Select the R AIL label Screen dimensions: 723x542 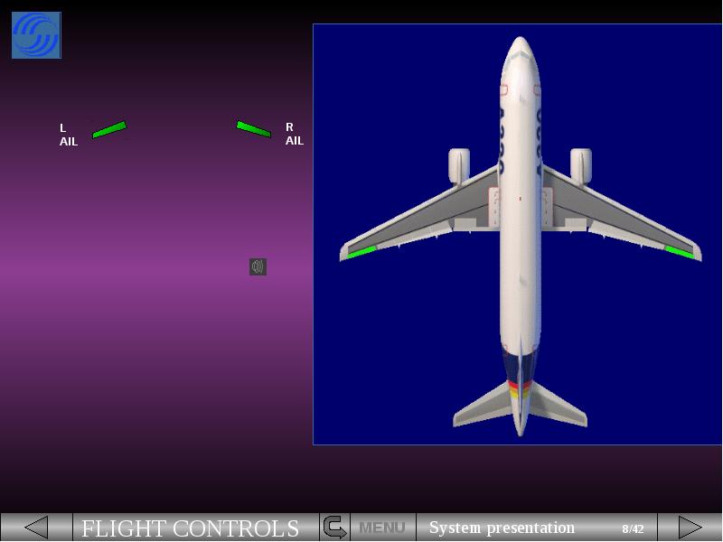click(x=295, y=135)
